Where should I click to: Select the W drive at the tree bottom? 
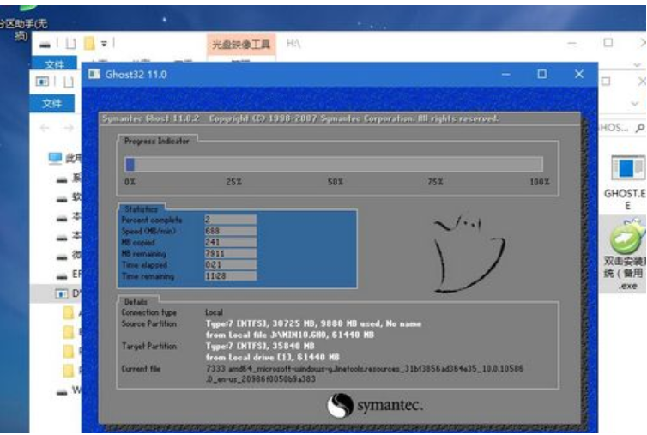[69, 390]
